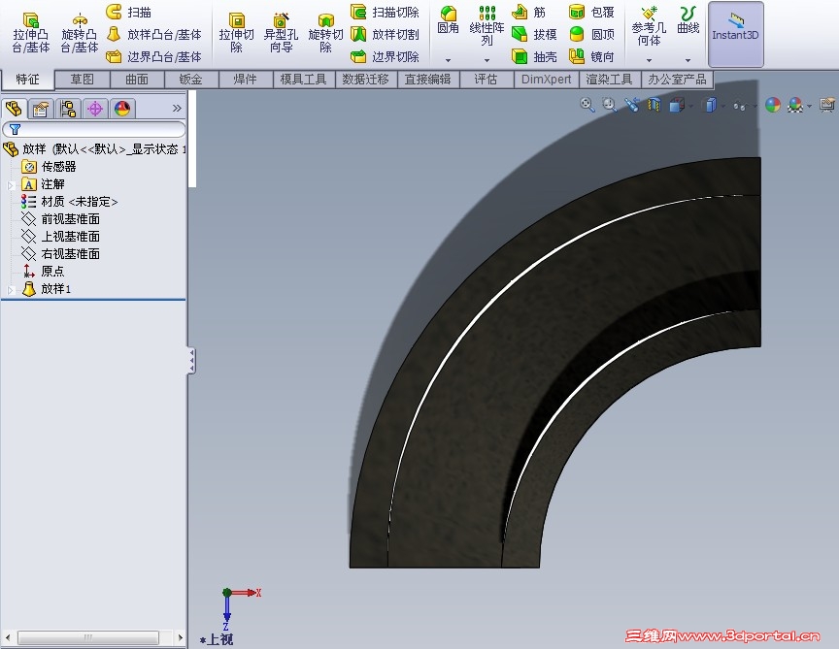The width and height of the screenshot is (839, 649).
Task: Switch to the 曲面 (Surfaces) tab
Action: 137,80
